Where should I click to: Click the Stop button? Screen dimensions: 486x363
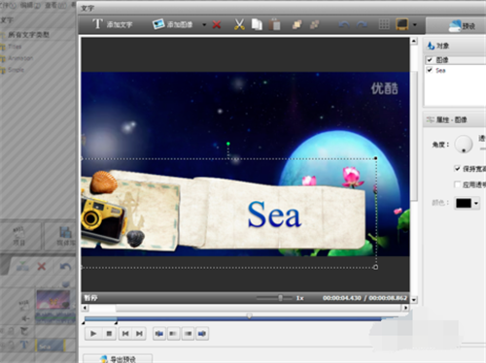pos(109,333)
